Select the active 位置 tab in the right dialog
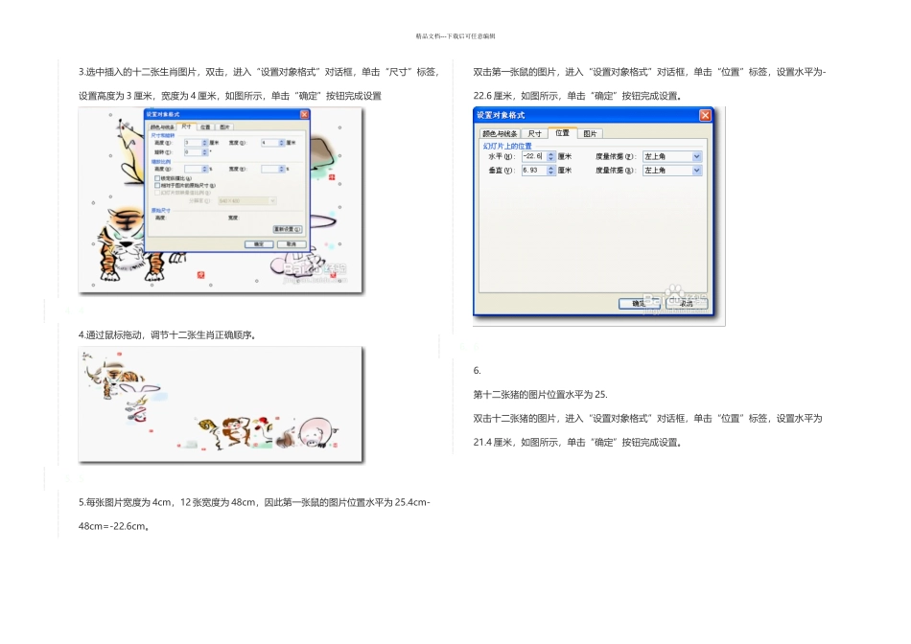The image size is (911, 644). pos(562,132)
